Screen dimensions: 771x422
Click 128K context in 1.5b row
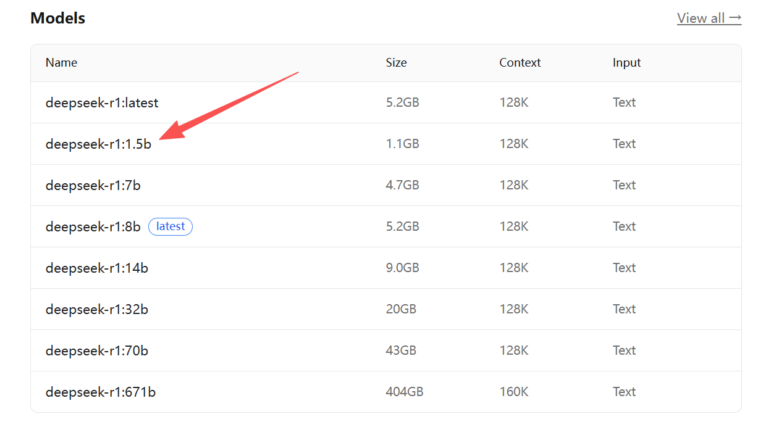pos(514,144)
